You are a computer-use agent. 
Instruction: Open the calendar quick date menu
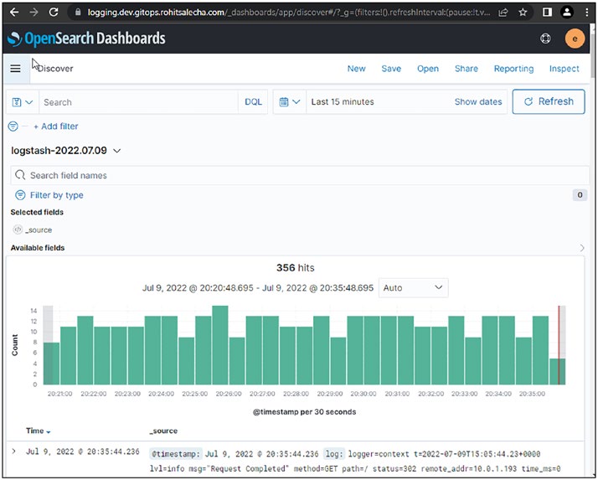click(290, 102)
